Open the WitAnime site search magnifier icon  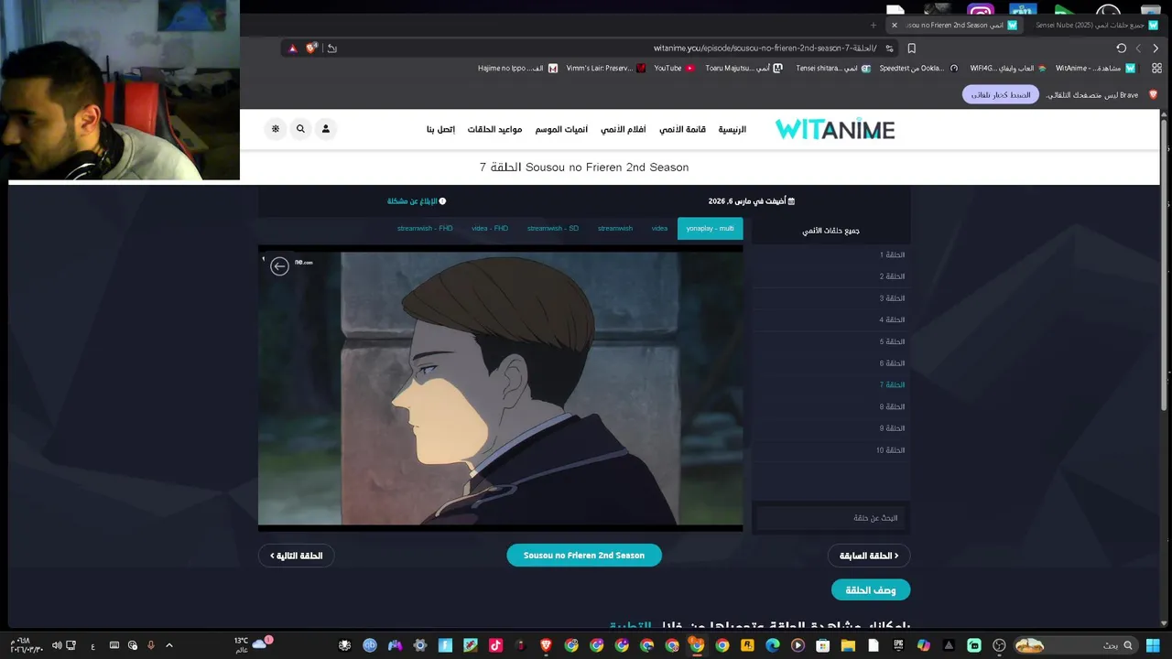pyautogui.click(x=300, y=129)
